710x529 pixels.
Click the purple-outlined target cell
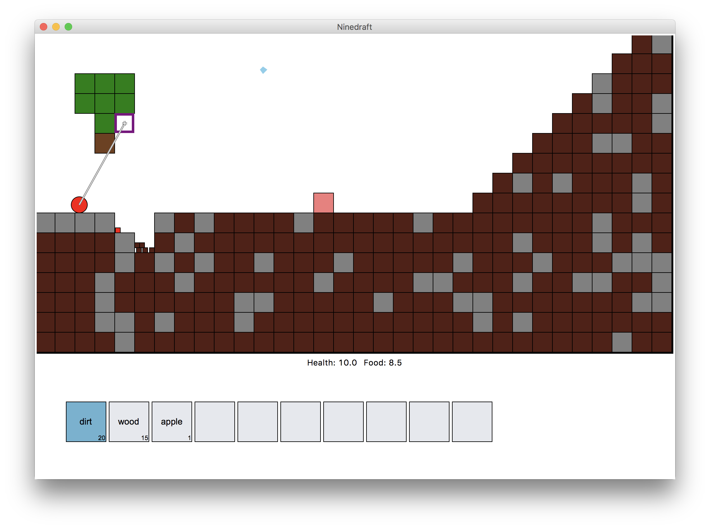click(x=124, y=123)
